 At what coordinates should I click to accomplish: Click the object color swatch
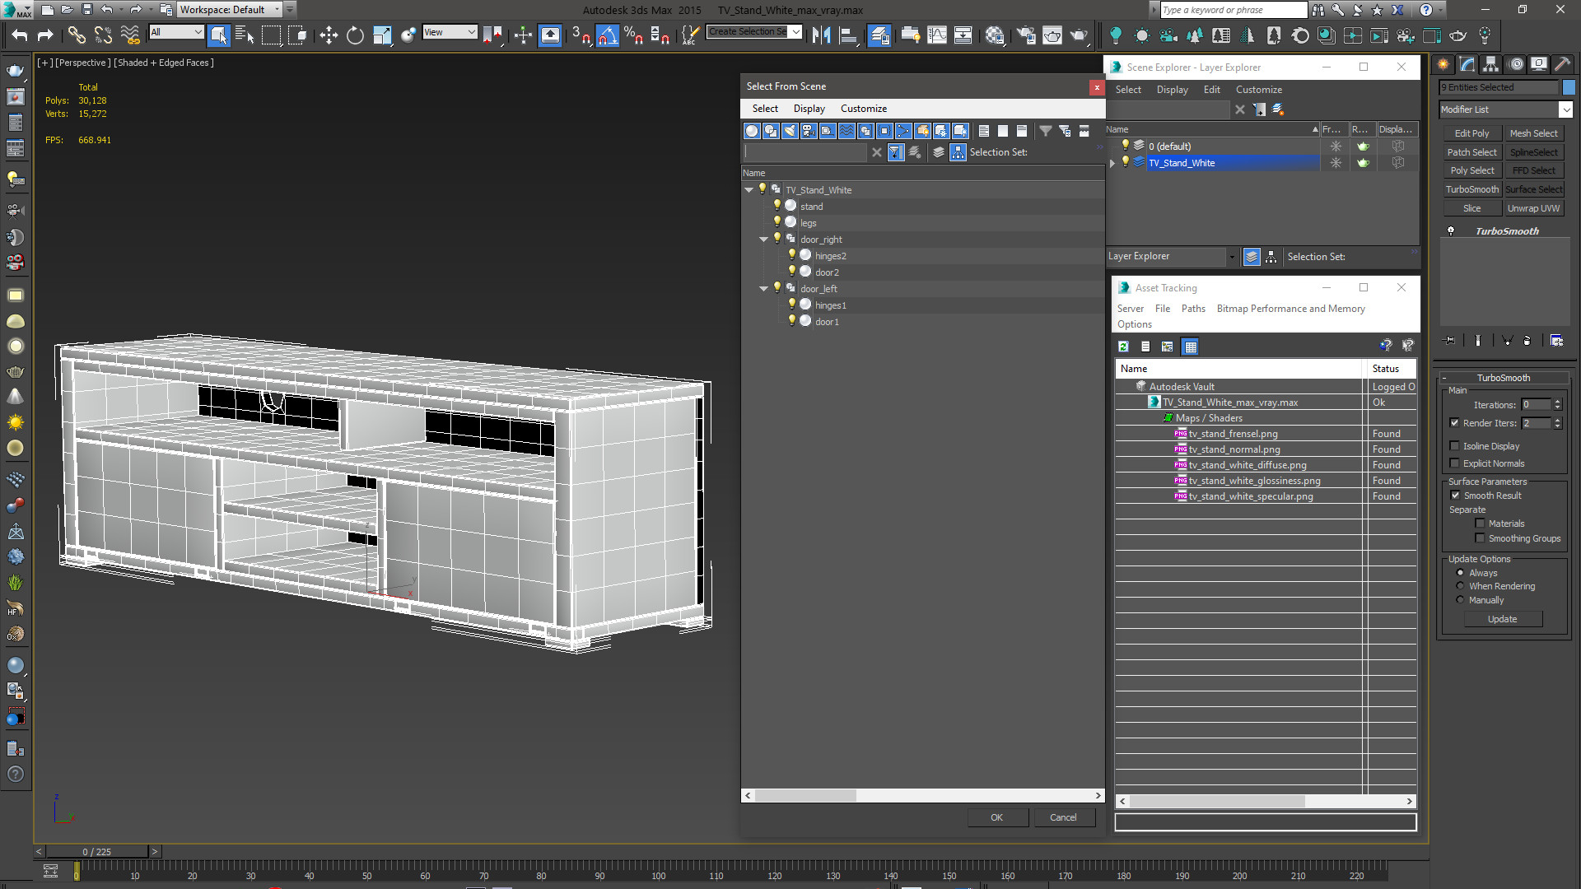click(x=1569, y=87)
